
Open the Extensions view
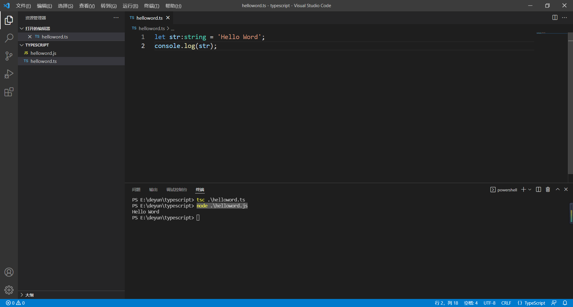click(x=9, y=92)
